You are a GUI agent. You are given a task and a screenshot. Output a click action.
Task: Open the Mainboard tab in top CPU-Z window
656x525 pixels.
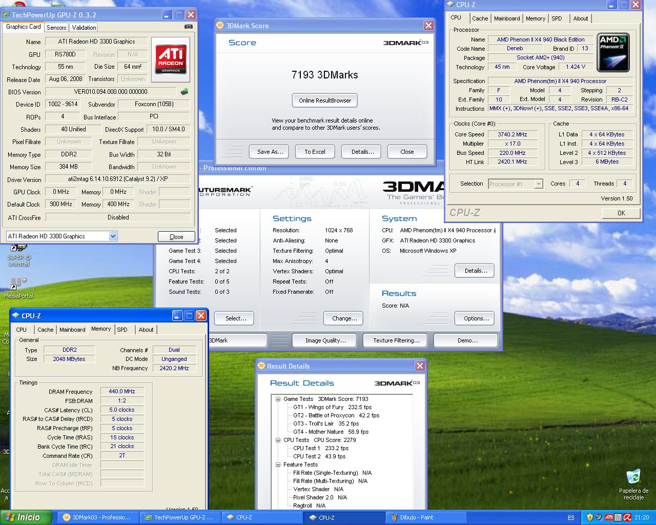click(x=507, y=18)
